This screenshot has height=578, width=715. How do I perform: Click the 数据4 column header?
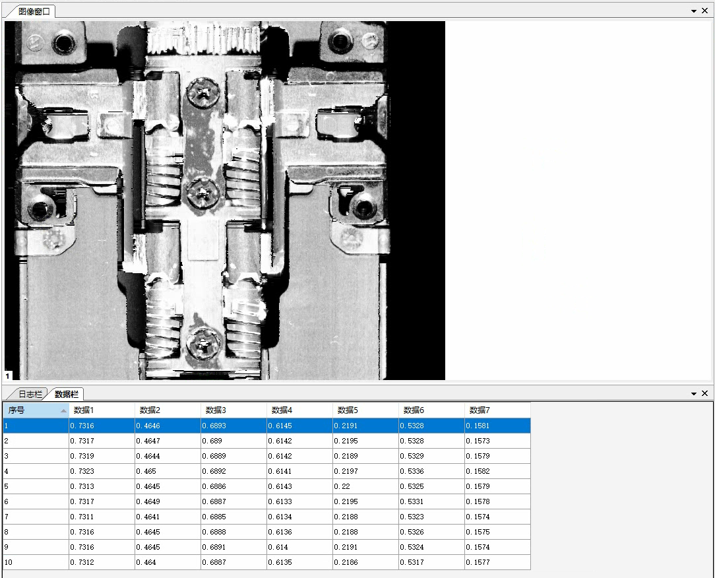(299, 410)
